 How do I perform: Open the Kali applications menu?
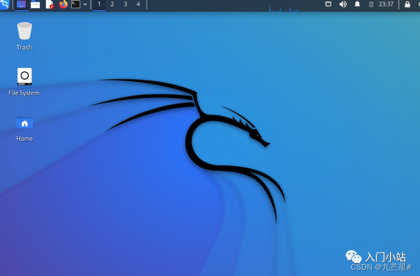click(x=5, y=5)
